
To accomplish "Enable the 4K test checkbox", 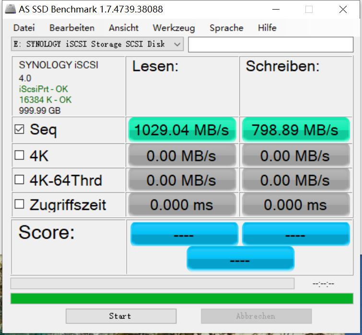I will tap(19, 155).
